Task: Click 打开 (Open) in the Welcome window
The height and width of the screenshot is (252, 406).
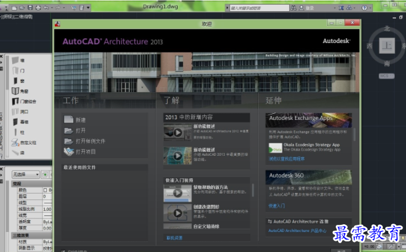Action: pos(75,130)
